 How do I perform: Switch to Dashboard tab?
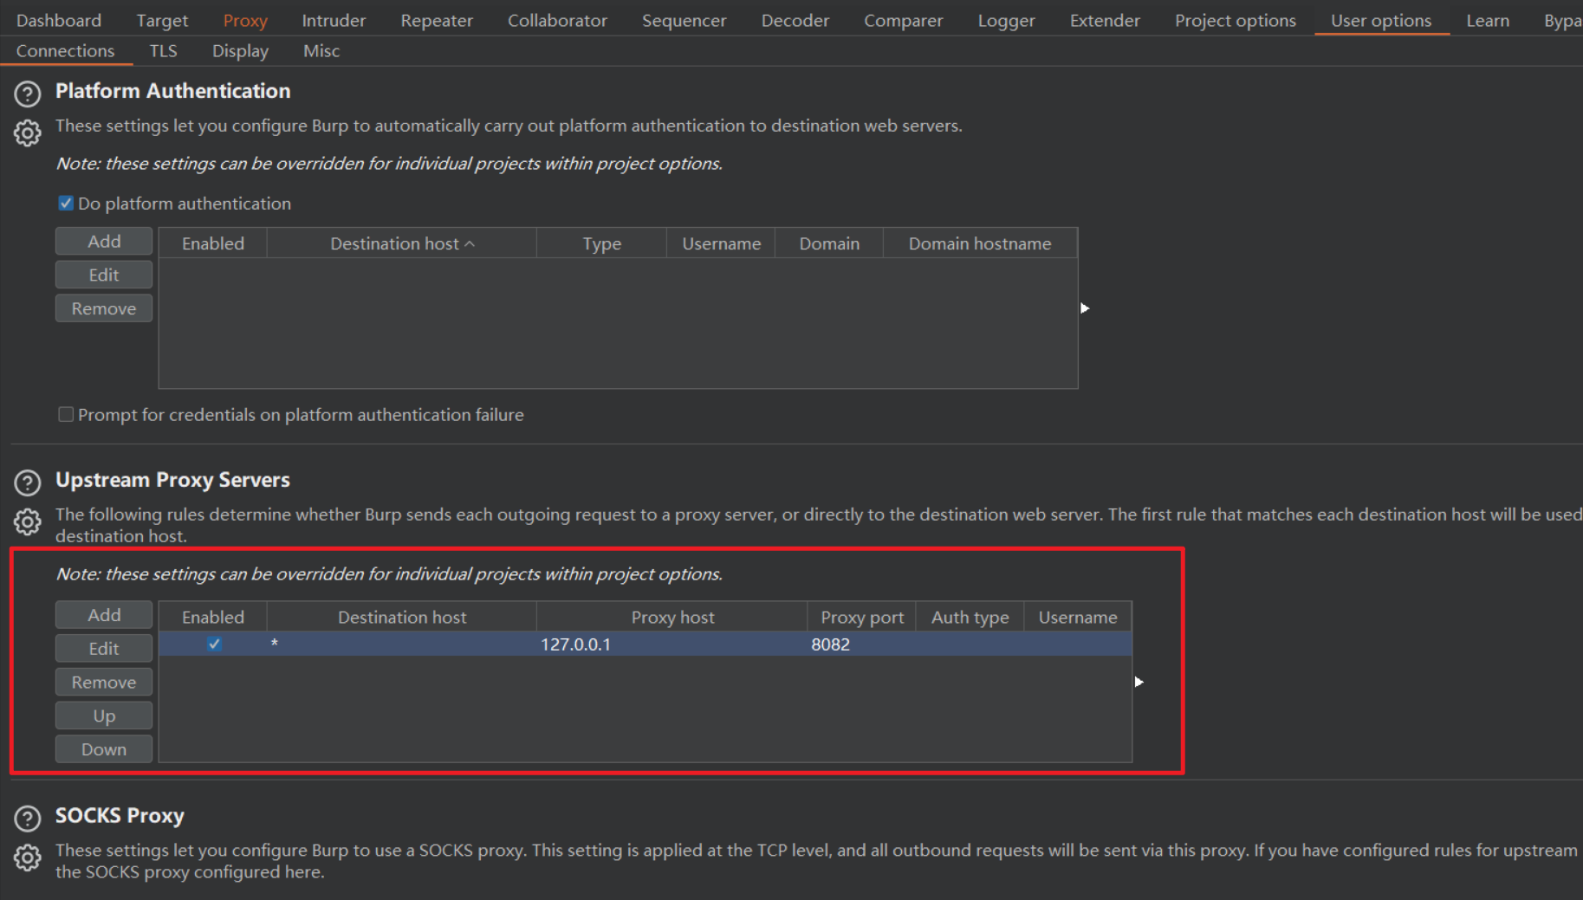(x=59, y=20)
